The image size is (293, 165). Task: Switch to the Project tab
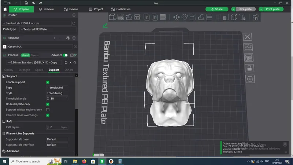click(96, 9)
